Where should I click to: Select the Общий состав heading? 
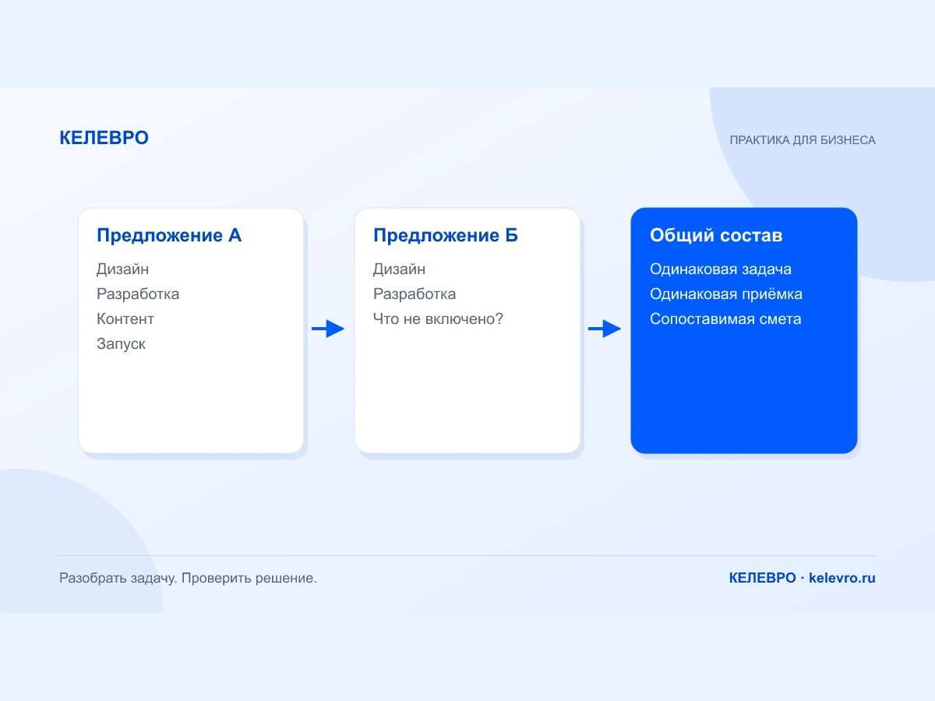(x=716, y=235)
